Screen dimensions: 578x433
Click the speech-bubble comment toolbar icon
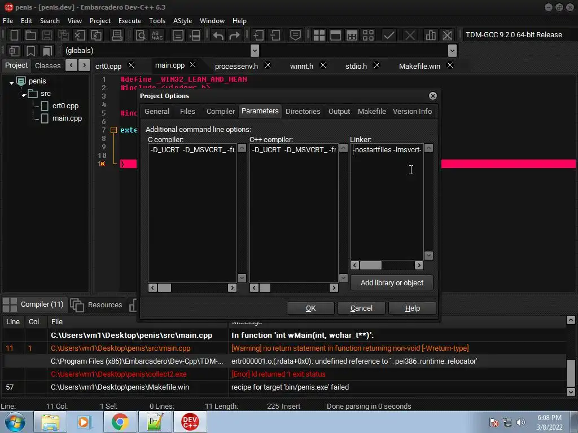tap(295, 36)
